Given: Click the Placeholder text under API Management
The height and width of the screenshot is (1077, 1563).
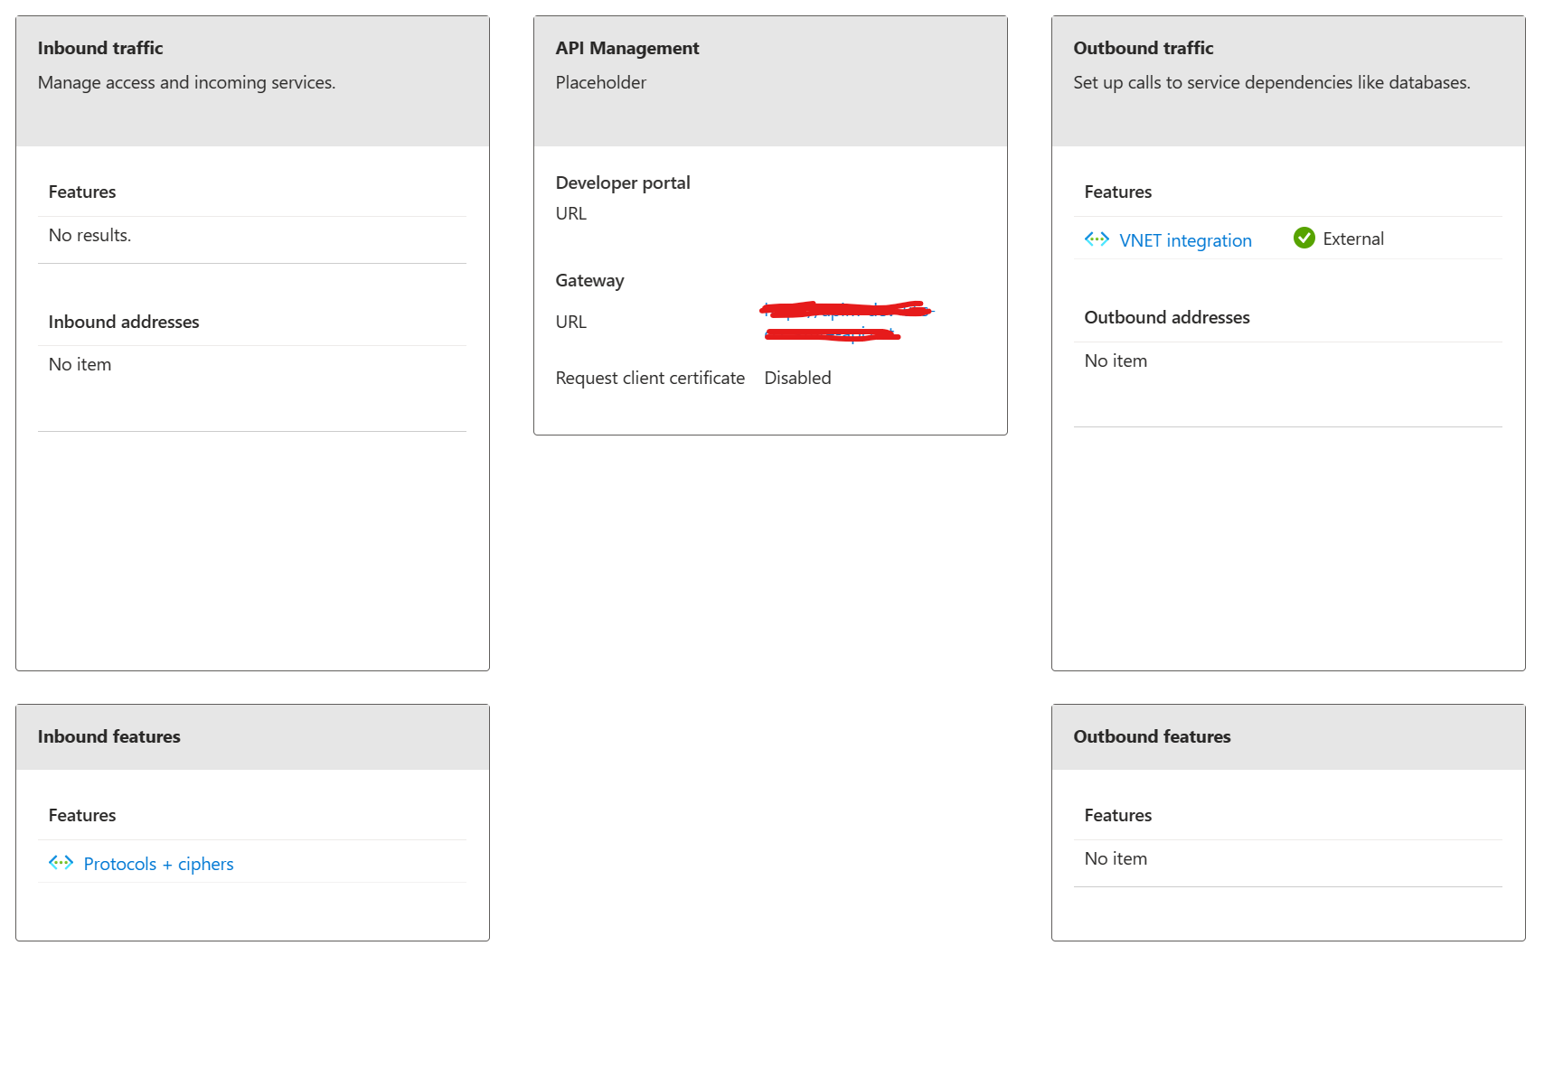Looking at the screenshot, I should point(601,82).
